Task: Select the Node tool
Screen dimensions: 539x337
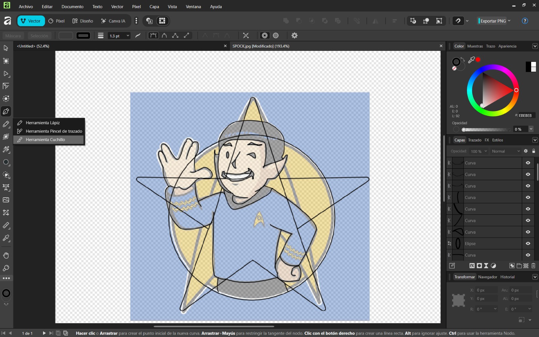Action: (6, 74)
